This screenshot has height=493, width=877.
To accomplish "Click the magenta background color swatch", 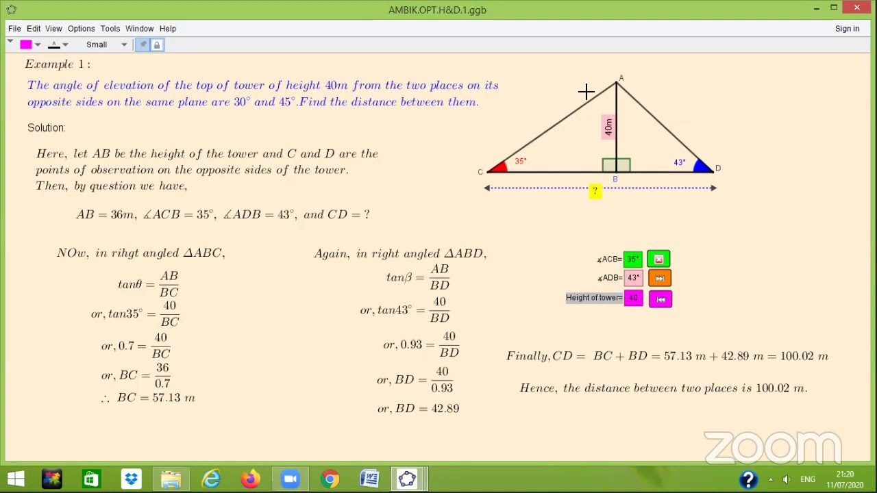I will (x=26, y=45).
